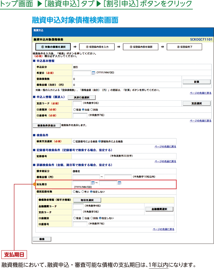The width and height of the screenshot is (214, 269).
Task: Open calendar for 支払期日 end date
Action: pyautogui.click(x=119, y=183)
